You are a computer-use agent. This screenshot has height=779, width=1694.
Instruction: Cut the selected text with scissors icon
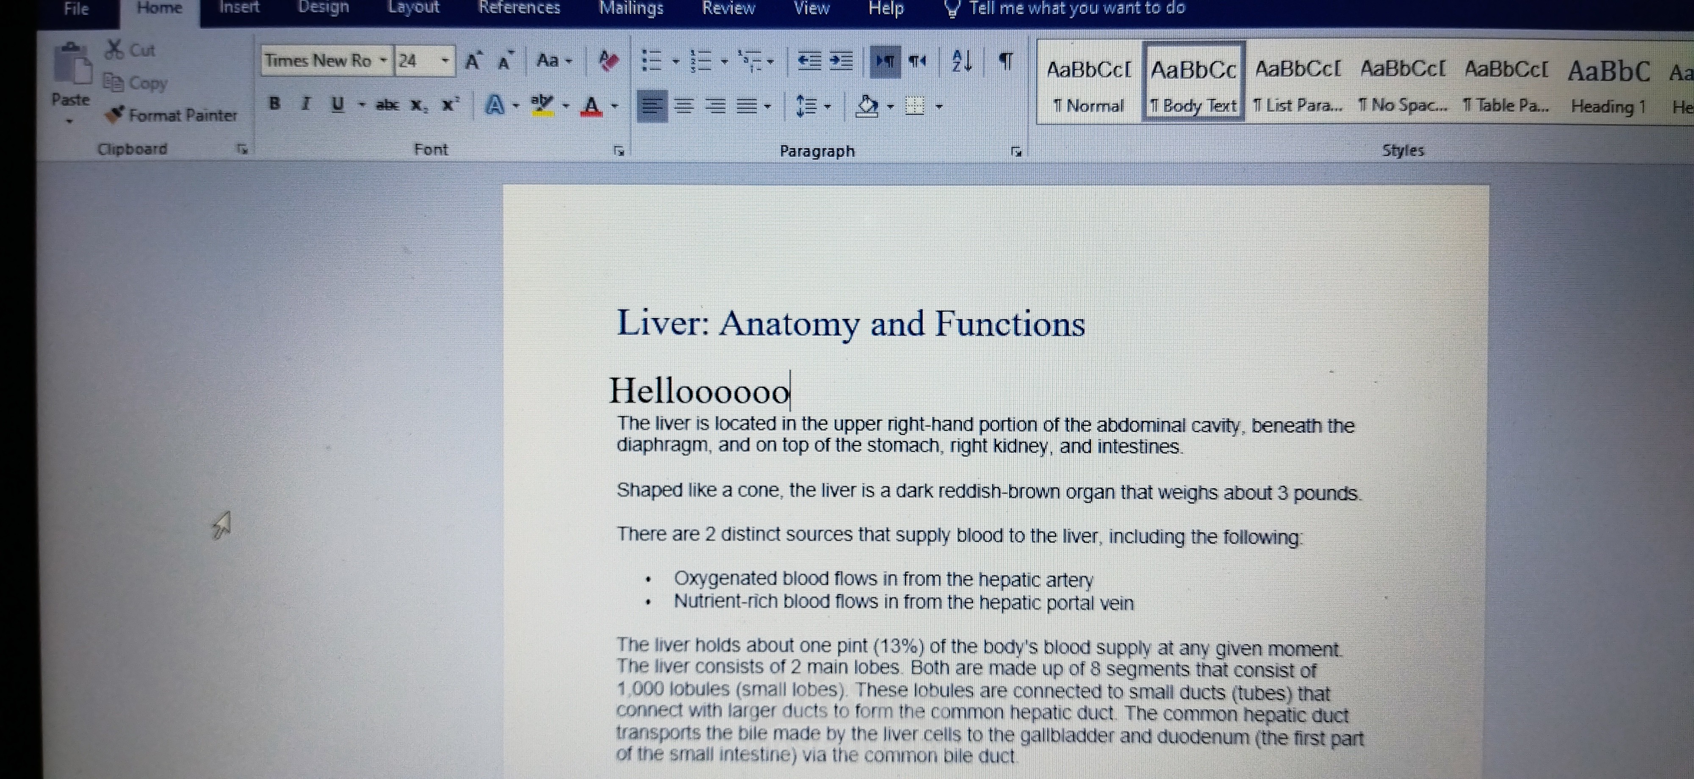pyautogui.click(x=131, y=50)
